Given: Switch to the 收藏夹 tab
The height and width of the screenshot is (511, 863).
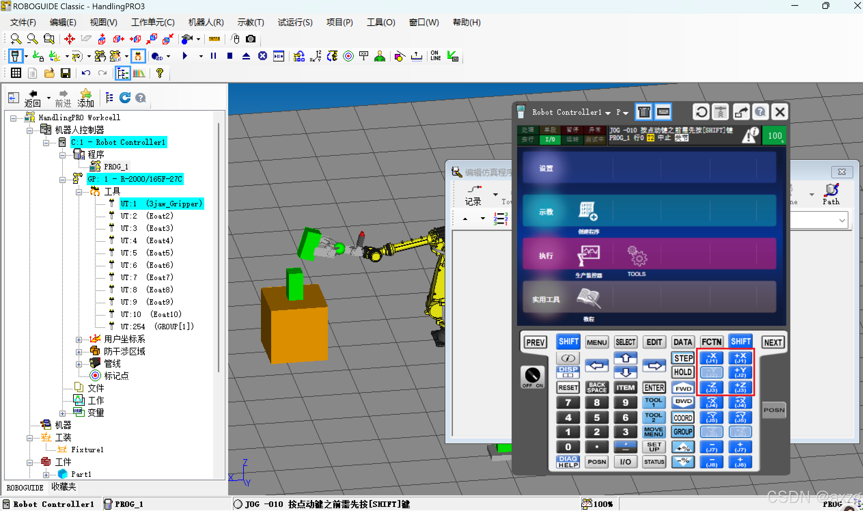Looking at the screenshot, I should coord(63,487).
